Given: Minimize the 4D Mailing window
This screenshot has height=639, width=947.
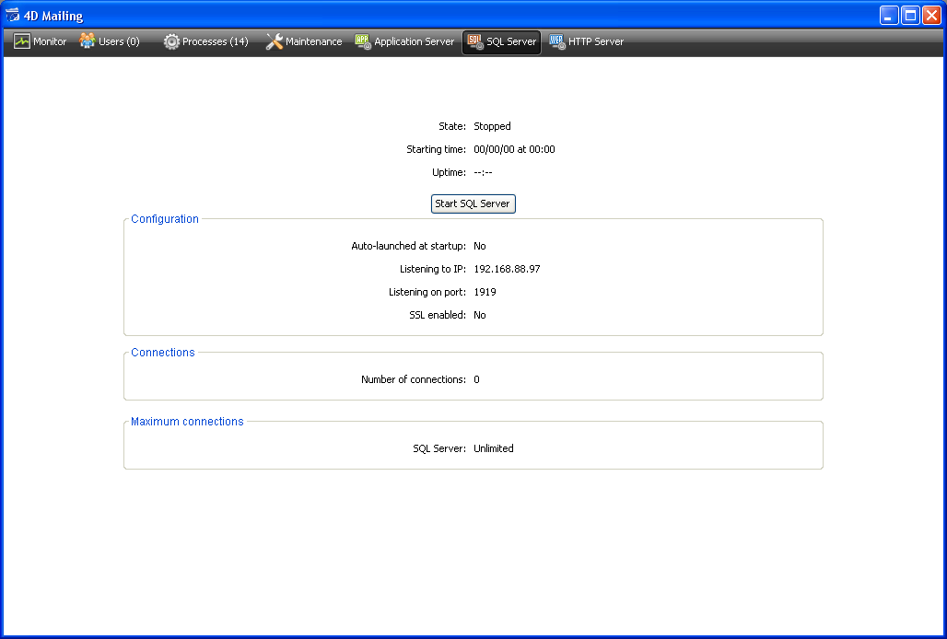Looking at the screenshot, I should (x=889, y=15).
